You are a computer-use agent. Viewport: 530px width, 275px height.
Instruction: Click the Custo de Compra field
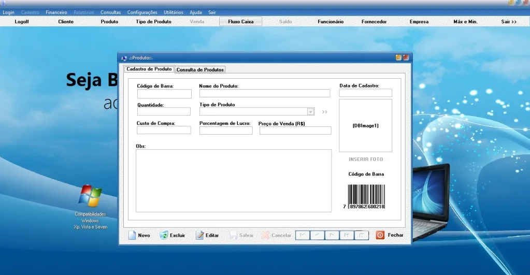pyautogui.click(x=164, y=130)
